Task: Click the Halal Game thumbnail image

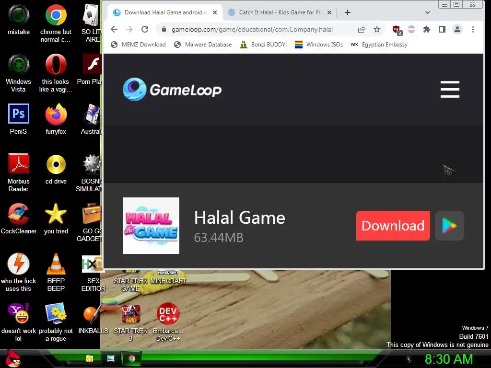Action: (x=151, y=226)
